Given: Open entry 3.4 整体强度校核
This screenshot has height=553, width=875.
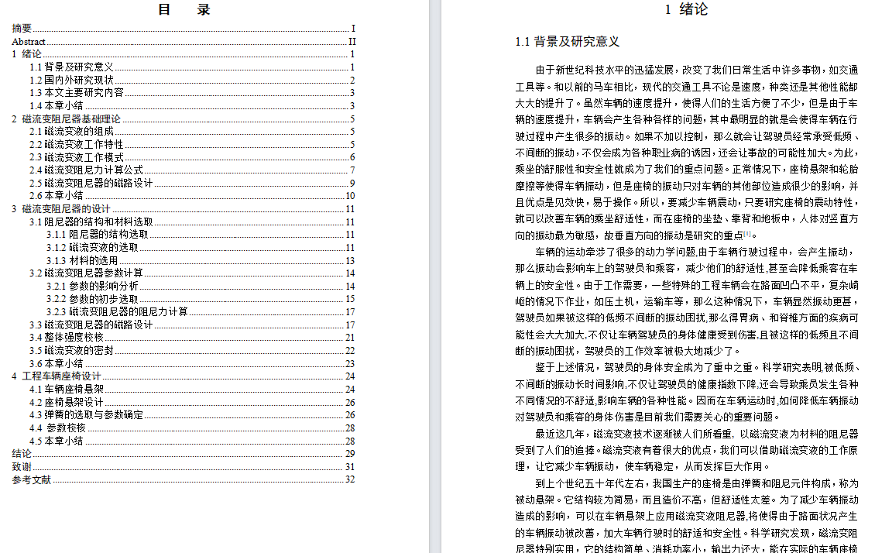Looking at the screenshot, I should click(x=67, y=338).
